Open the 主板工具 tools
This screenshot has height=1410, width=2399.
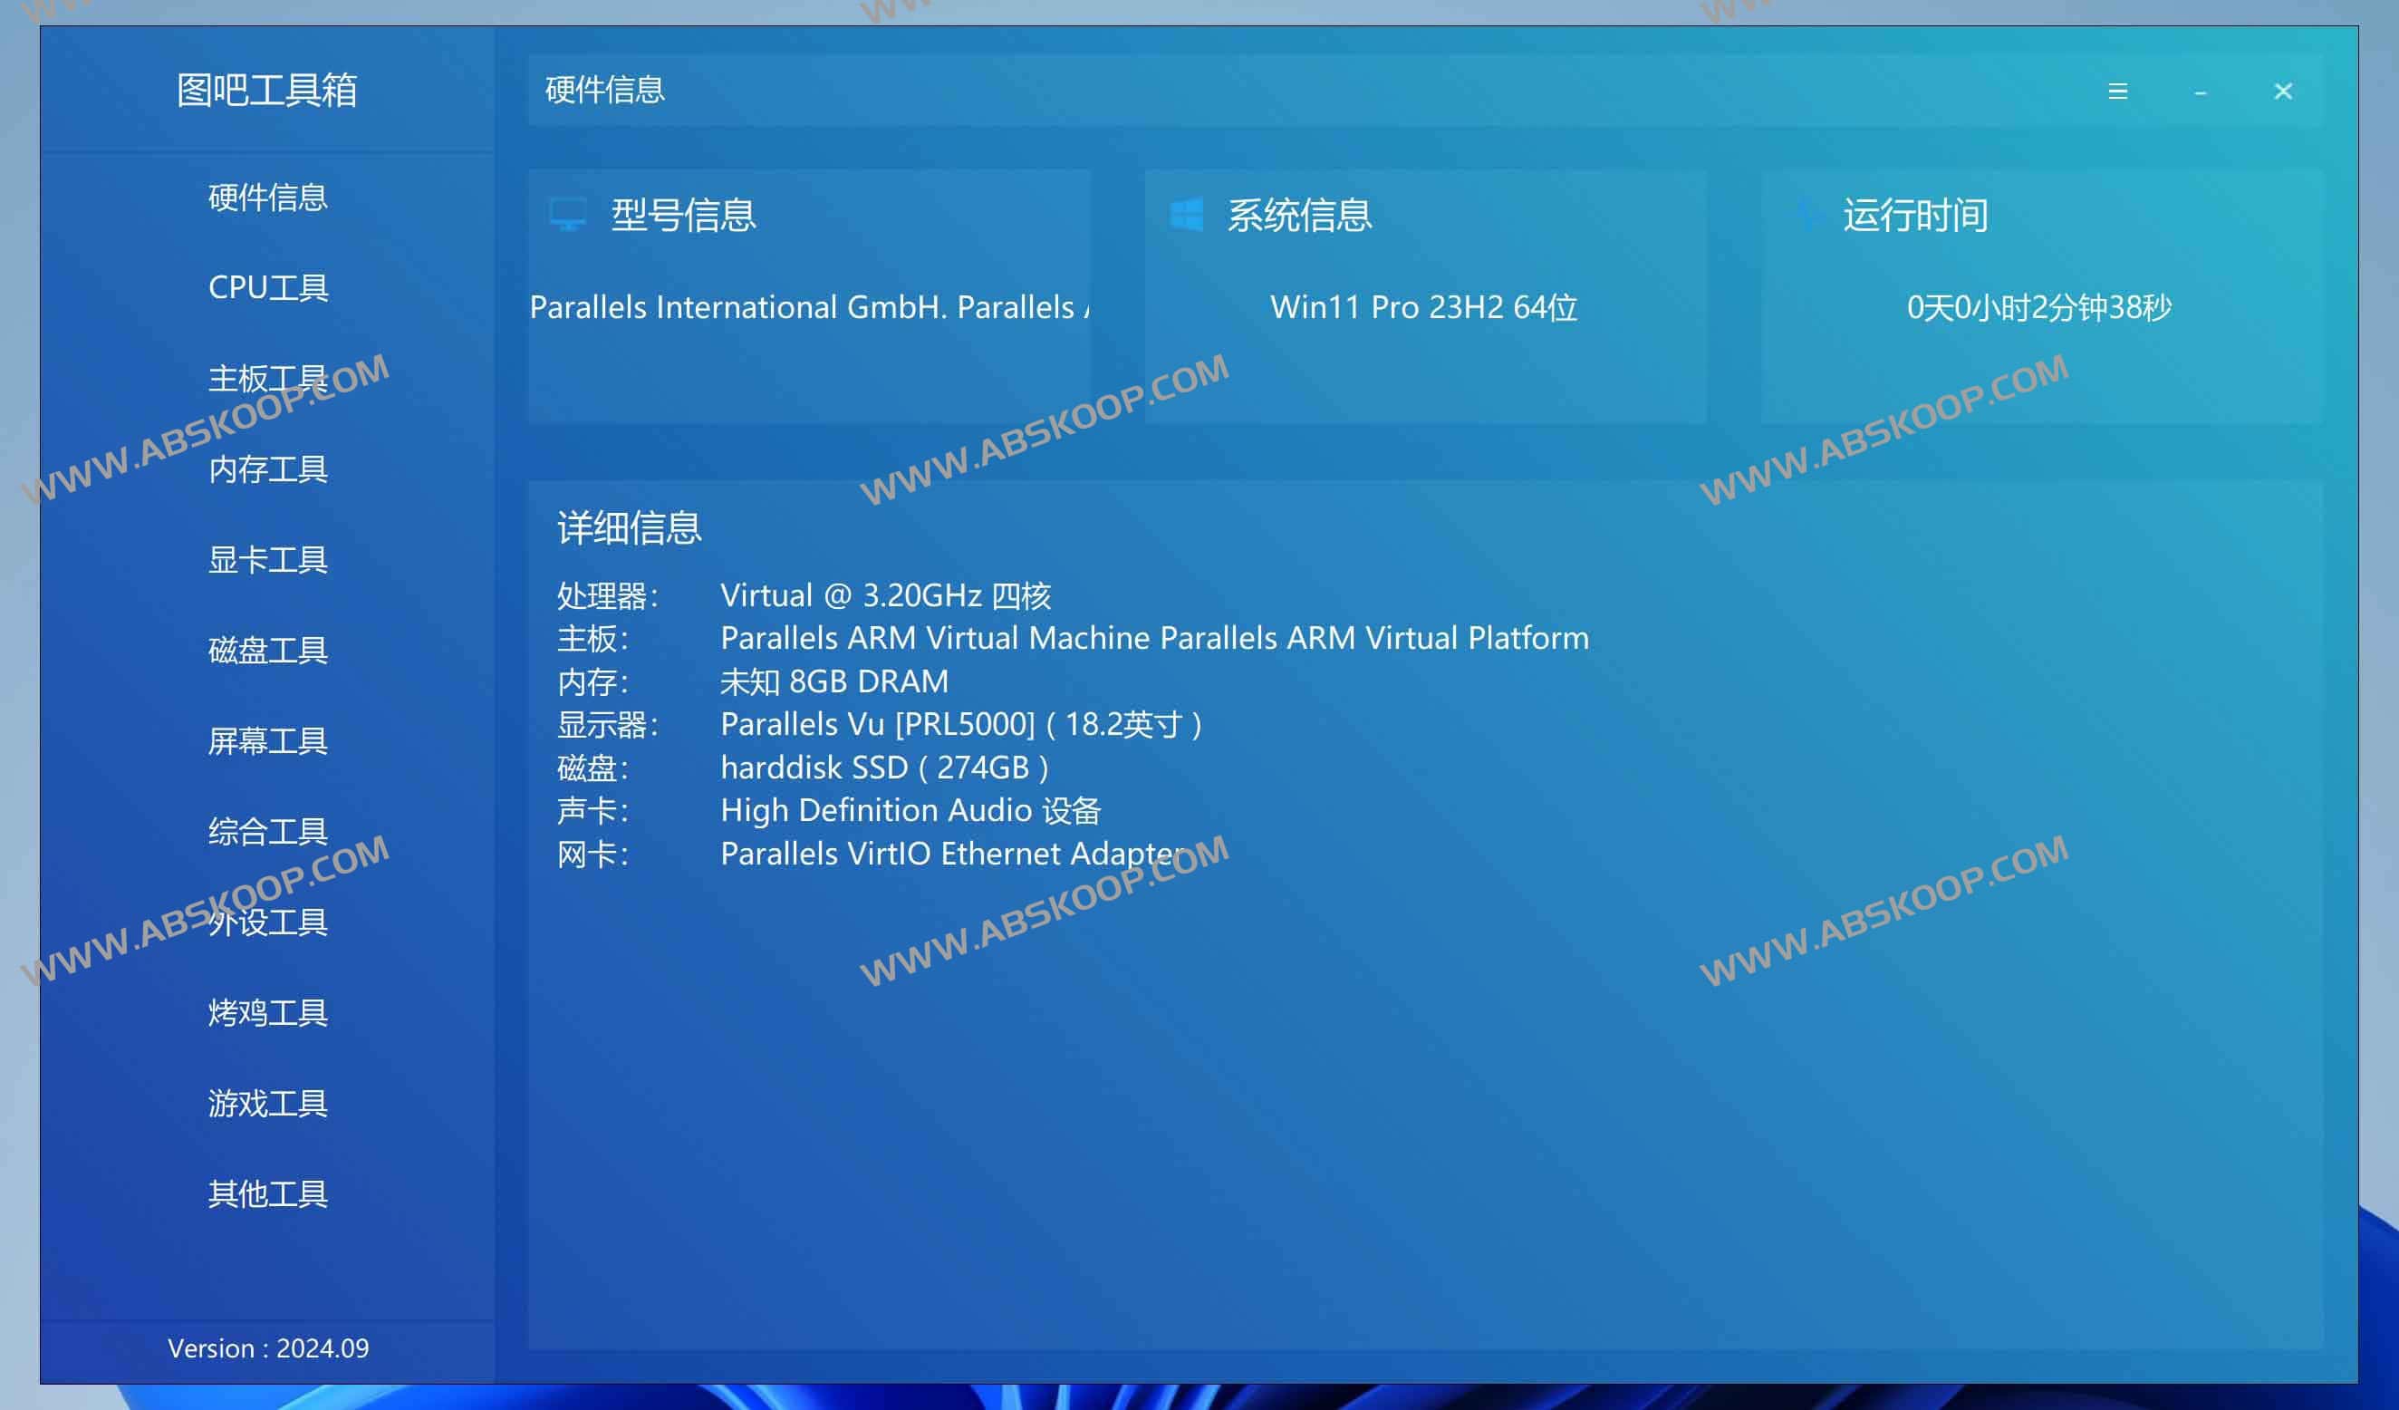coord(268,378)
